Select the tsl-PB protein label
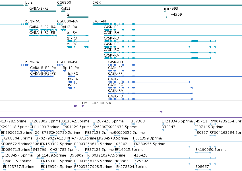This screenshot has width=242, height=171. click(x=73, y=85)
